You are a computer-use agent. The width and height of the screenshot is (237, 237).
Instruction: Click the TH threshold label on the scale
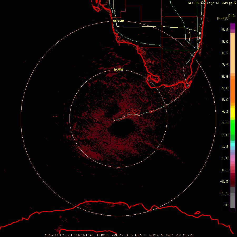click(226, 205)
